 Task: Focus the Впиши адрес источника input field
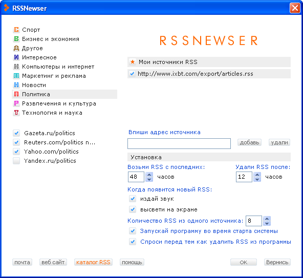pyautogui.click(x=179, y=144)
